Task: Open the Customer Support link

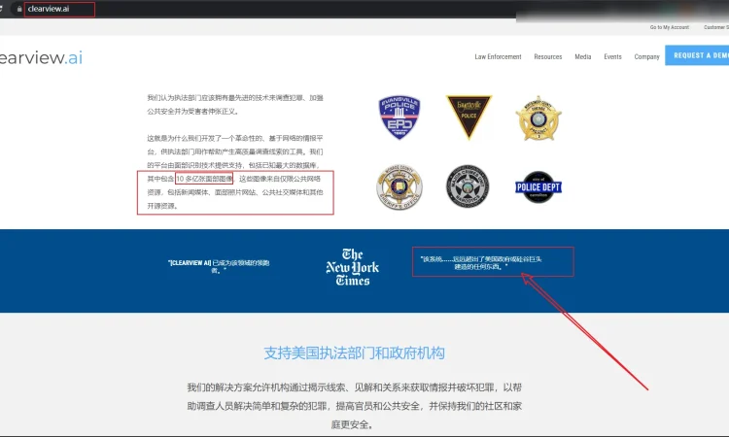Action: [x=714, y=27]
